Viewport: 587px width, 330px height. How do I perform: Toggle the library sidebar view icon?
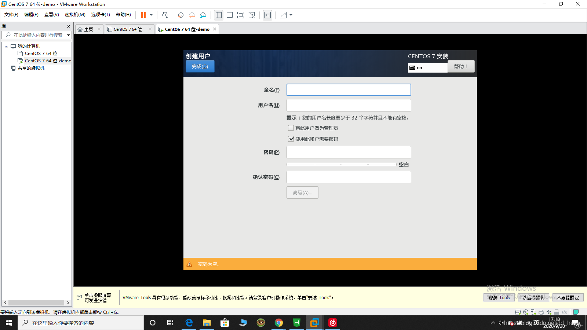[x=219, y=15]
